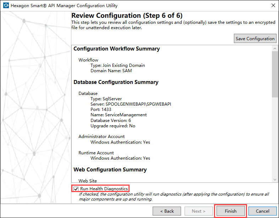279x218 pixels.
Task: Click the Configuration Workflow Summary heading
Action: (116, 49)
